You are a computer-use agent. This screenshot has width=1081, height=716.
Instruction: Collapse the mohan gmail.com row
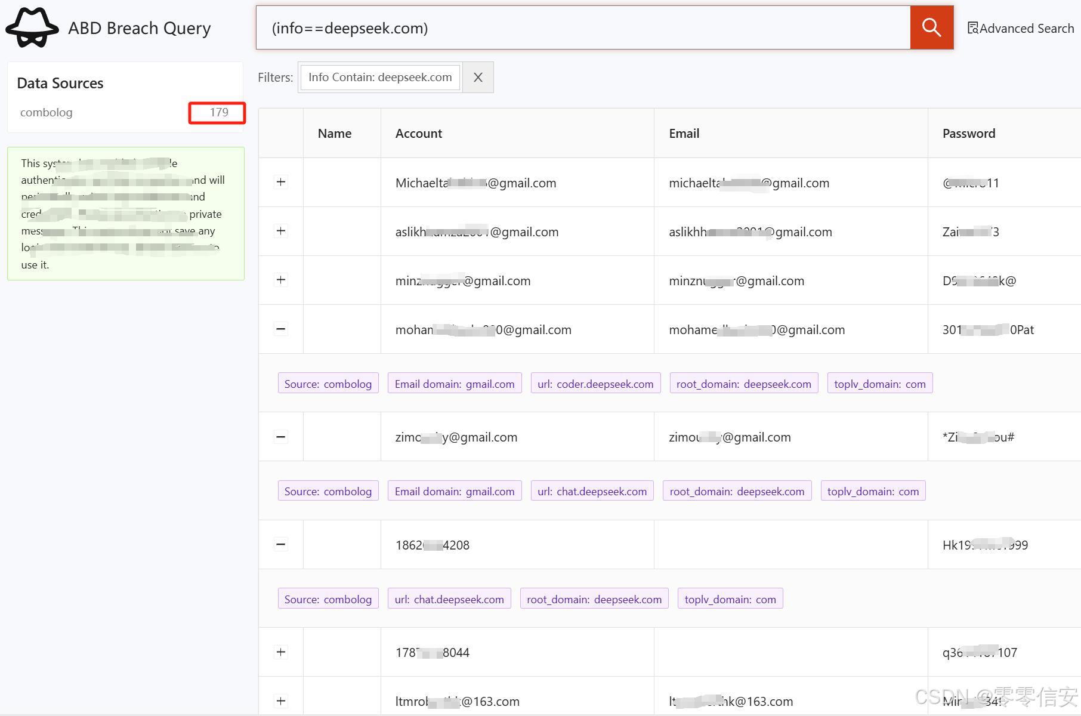(x=281, y=329)
